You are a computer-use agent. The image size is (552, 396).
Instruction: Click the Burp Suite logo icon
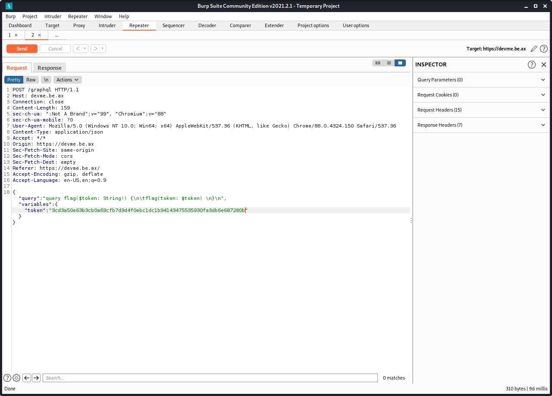[9, 6]
